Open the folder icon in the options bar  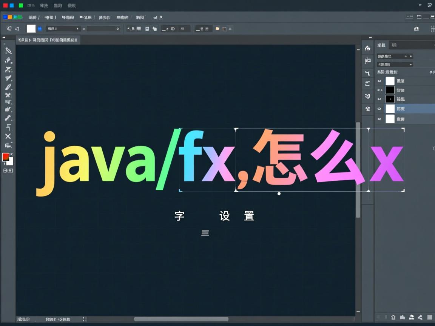point(217,29)
